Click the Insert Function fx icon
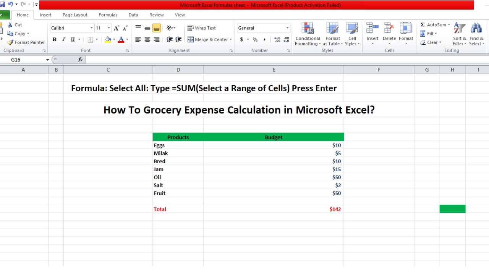This screenshot has height=275, width=489. 80,60
